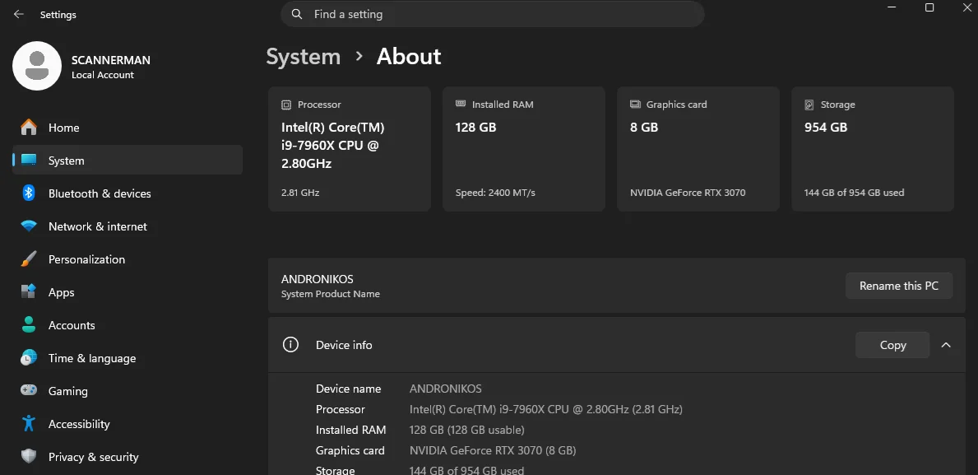Open Gaming settings
The image size is (978, 475).
pos(127,391)
